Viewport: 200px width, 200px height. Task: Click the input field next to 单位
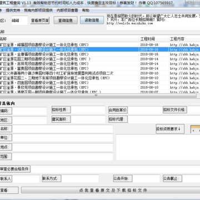click(63, 138)
